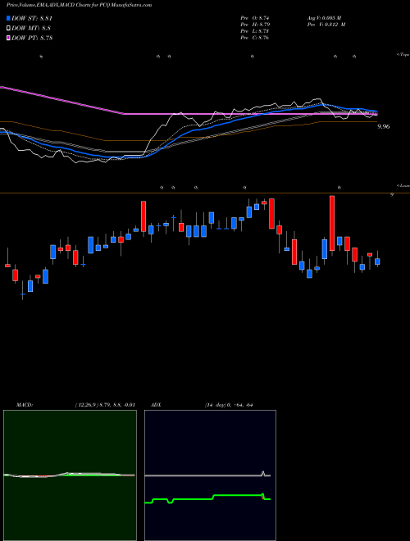Click the 'Pre O: 8.74' open value
The image size is (410, 541).
pos(255,18)
